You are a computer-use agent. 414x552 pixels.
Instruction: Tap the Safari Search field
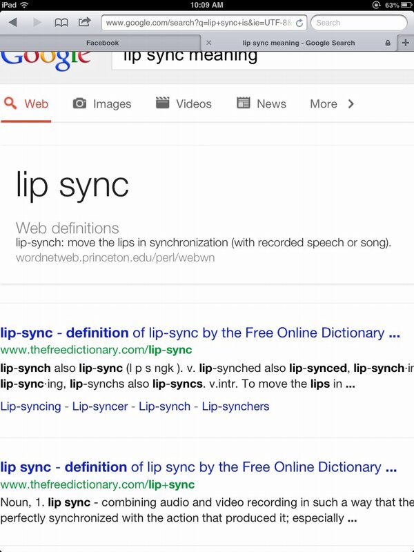click(x=359, y=23)
